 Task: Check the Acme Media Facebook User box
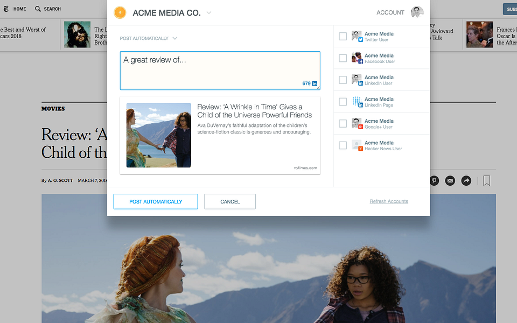coord(343,58)
